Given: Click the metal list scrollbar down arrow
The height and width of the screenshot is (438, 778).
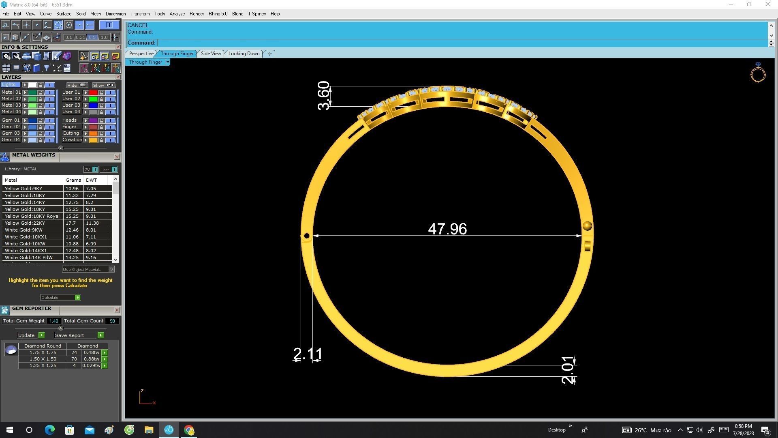Looking at the screenshot, I should [116, 260].
